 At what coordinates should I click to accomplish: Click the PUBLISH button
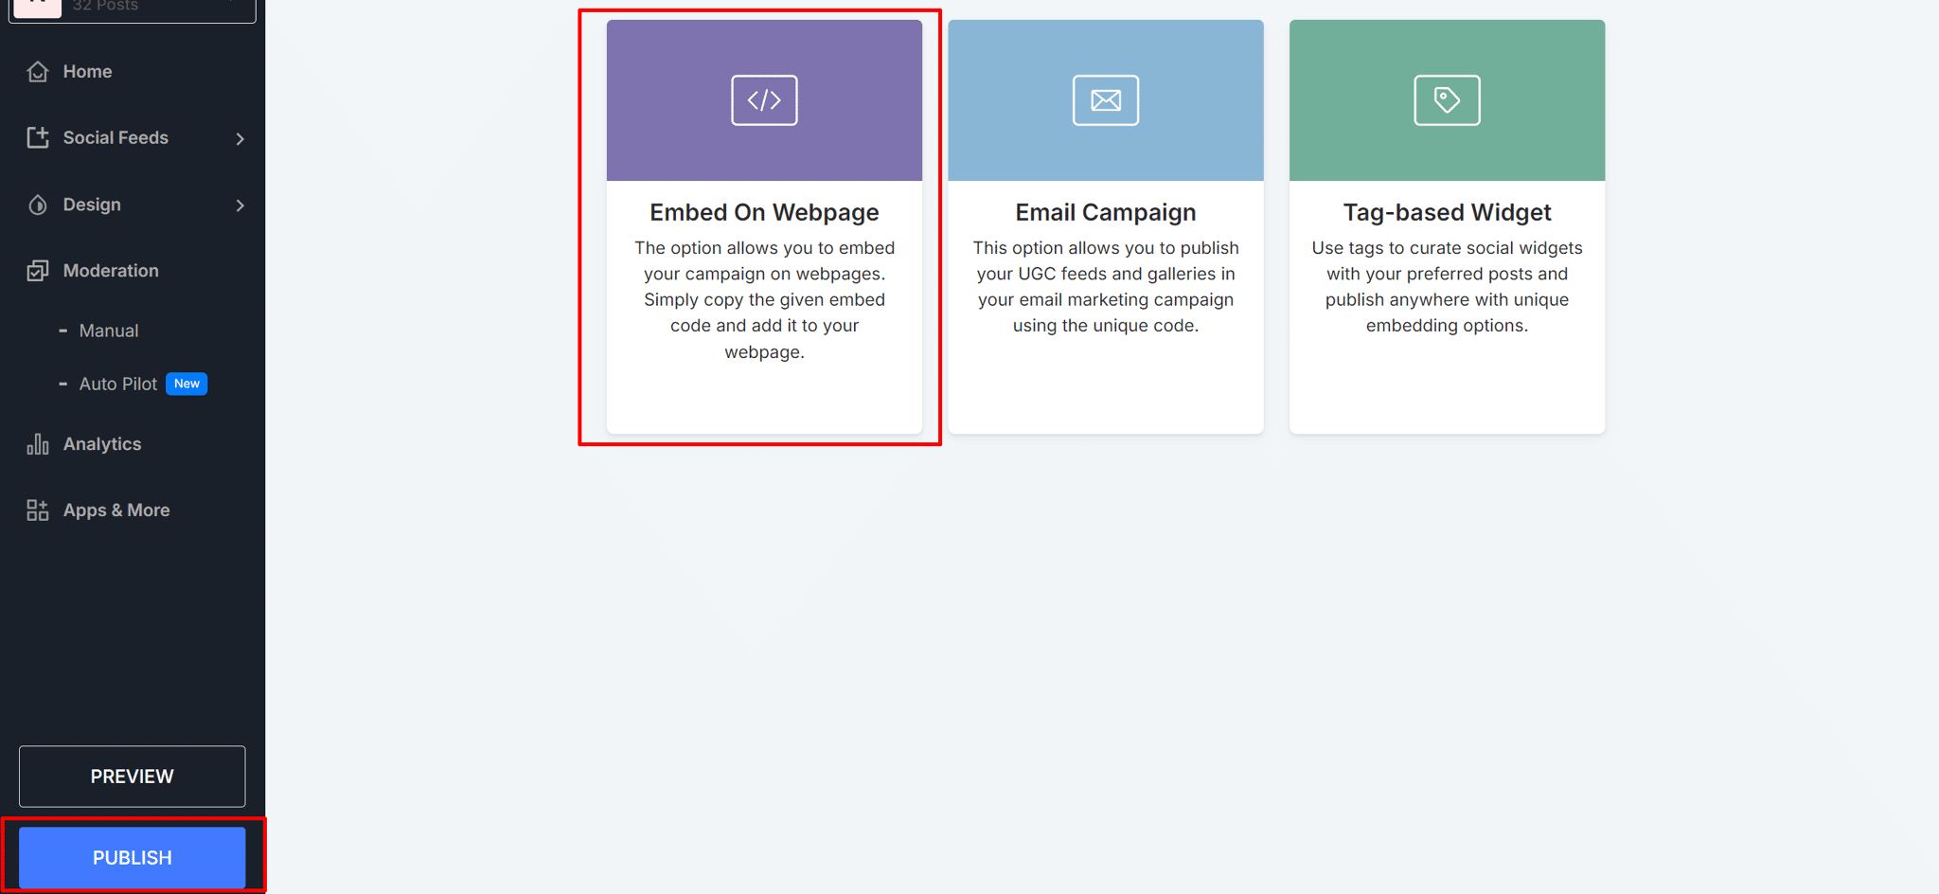[x=132, y=857]
